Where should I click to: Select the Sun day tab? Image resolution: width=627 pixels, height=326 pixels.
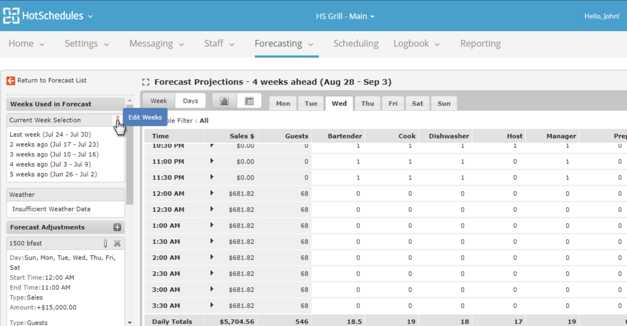(x=444, y=104)
